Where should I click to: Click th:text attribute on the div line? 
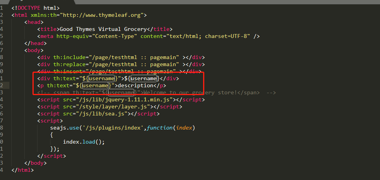click(65, 79)
